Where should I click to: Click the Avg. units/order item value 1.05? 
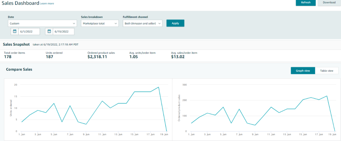(134, 57)
